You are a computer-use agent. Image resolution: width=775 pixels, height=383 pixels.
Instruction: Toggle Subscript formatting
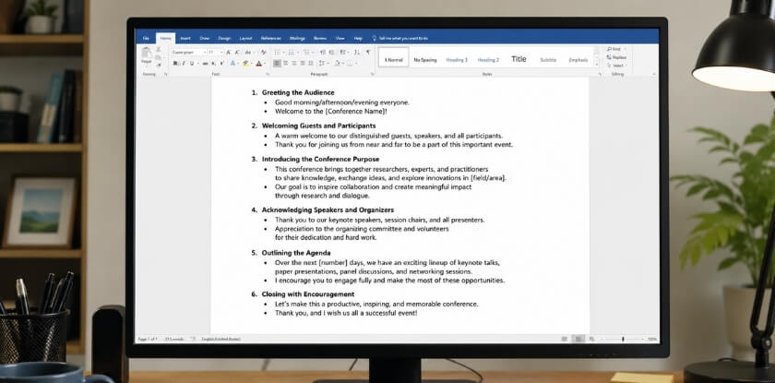click(x=213, y=64)
